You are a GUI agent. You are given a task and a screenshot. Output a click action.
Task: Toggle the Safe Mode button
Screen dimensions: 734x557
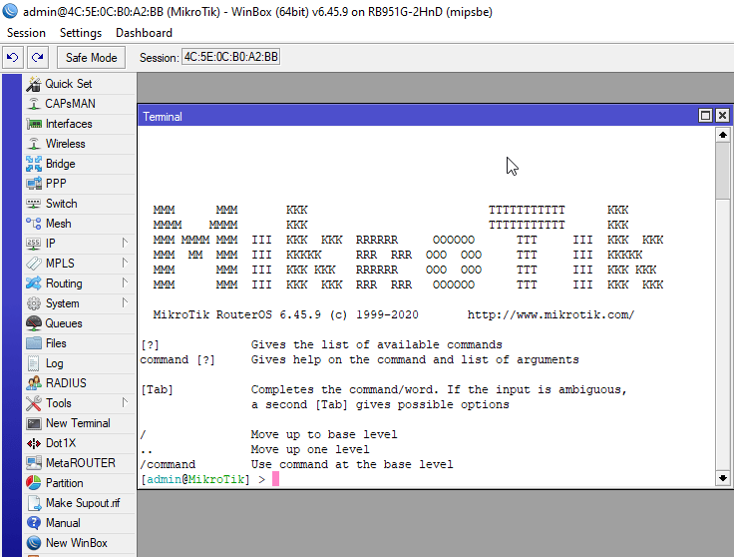tap(92, 58)
